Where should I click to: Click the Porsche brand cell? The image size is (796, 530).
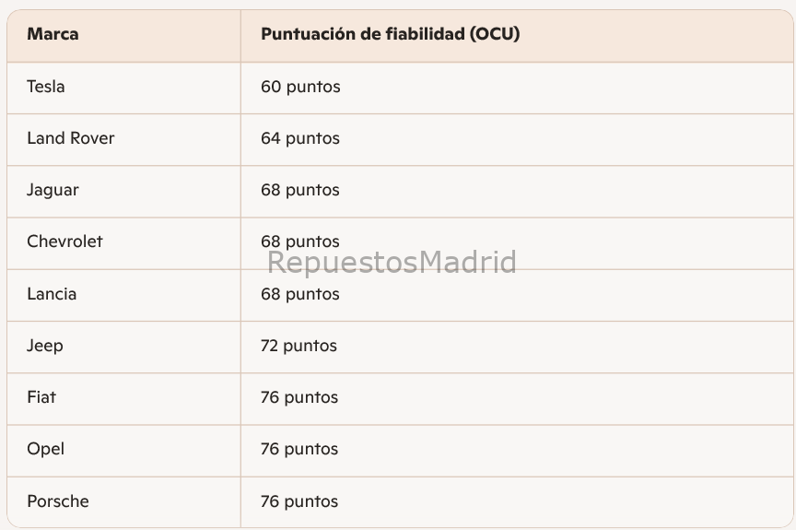[x=58, y=502]
